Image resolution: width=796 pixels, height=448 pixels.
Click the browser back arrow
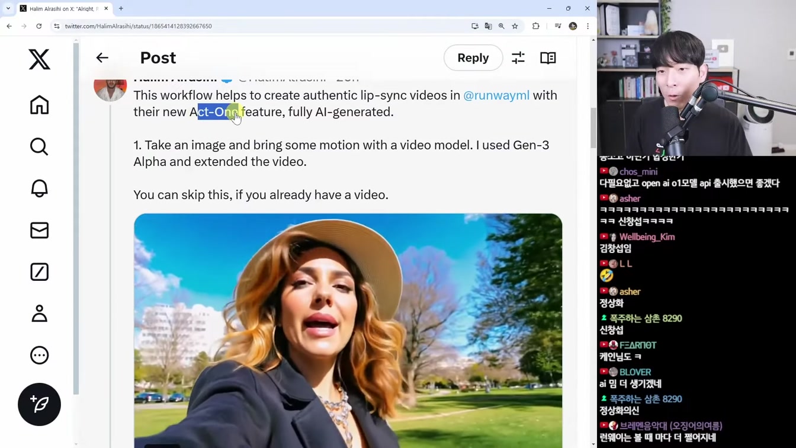click(x=9, y=26)
